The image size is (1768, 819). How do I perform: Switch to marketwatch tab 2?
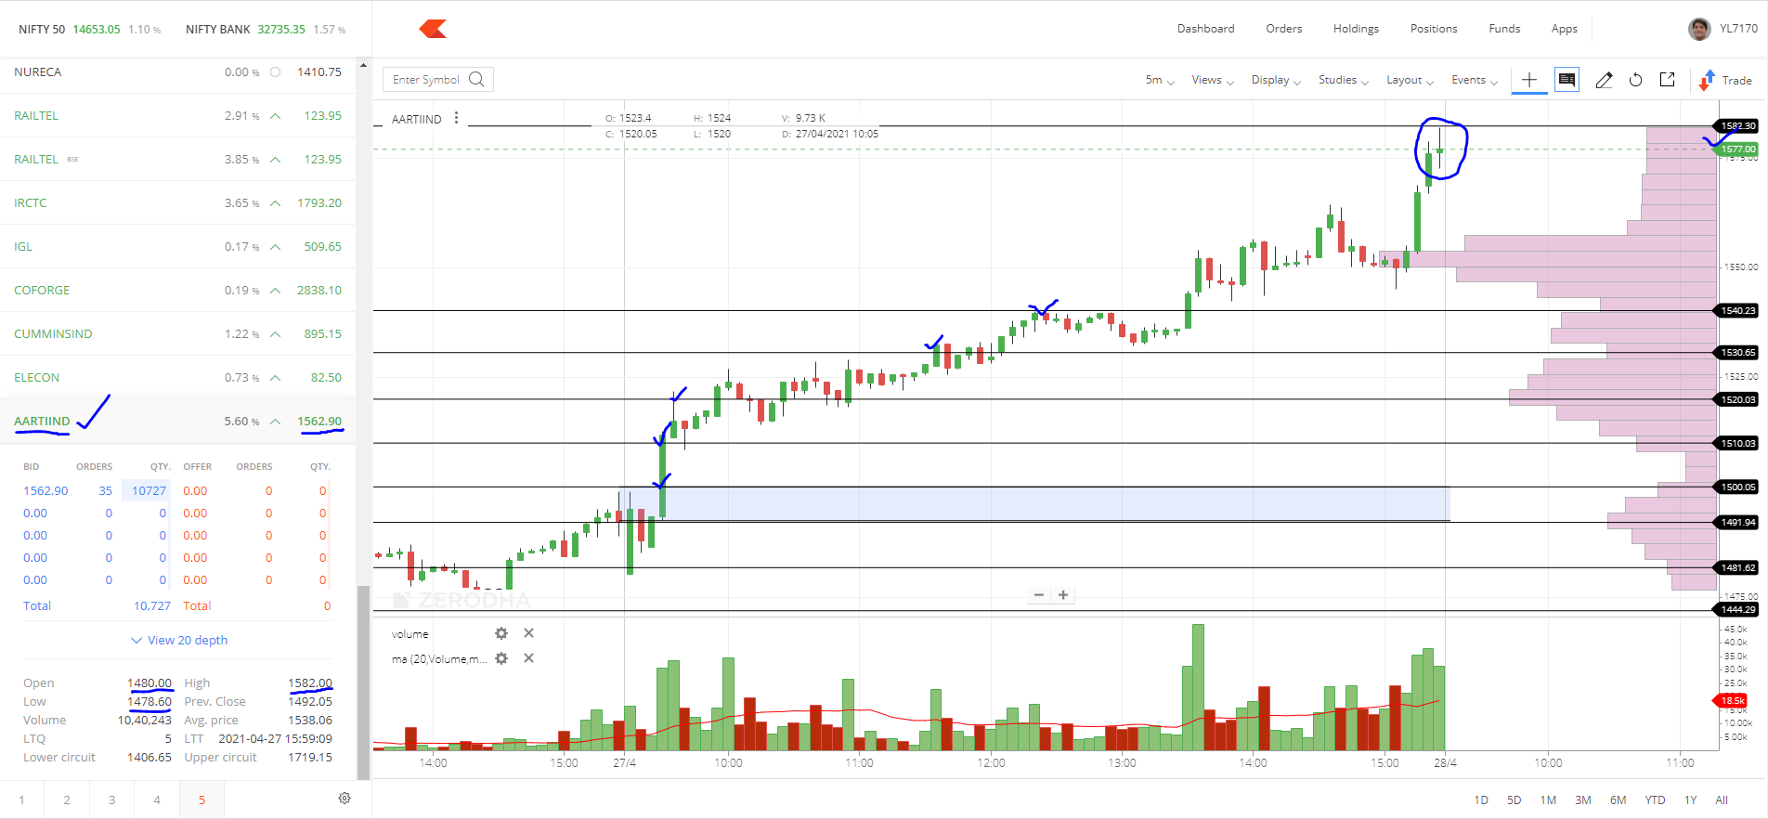(x=67, y=799)
